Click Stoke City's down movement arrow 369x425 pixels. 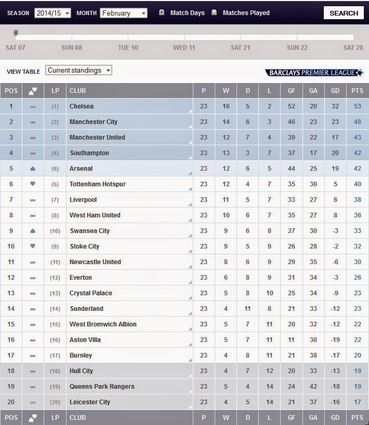[x=33, y=246]
